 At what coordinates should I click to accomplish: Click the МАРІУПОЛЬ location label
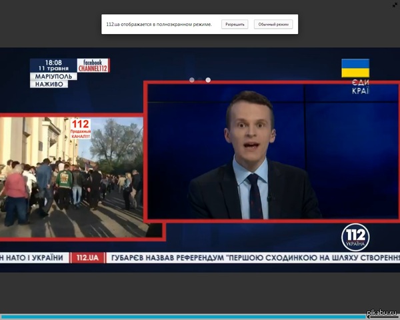(53, 76)
